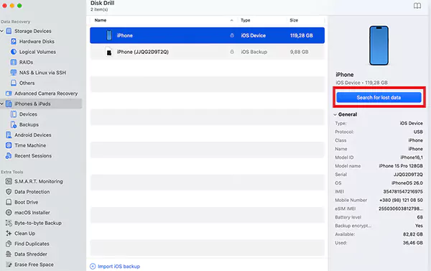
Task: Click the iOS Backup type cell
Action: (x=254, y=52)
